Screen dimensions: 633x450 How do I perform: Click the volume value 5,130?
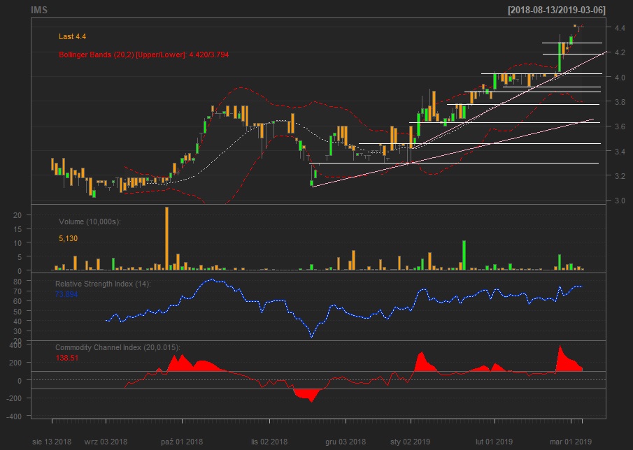69,239
